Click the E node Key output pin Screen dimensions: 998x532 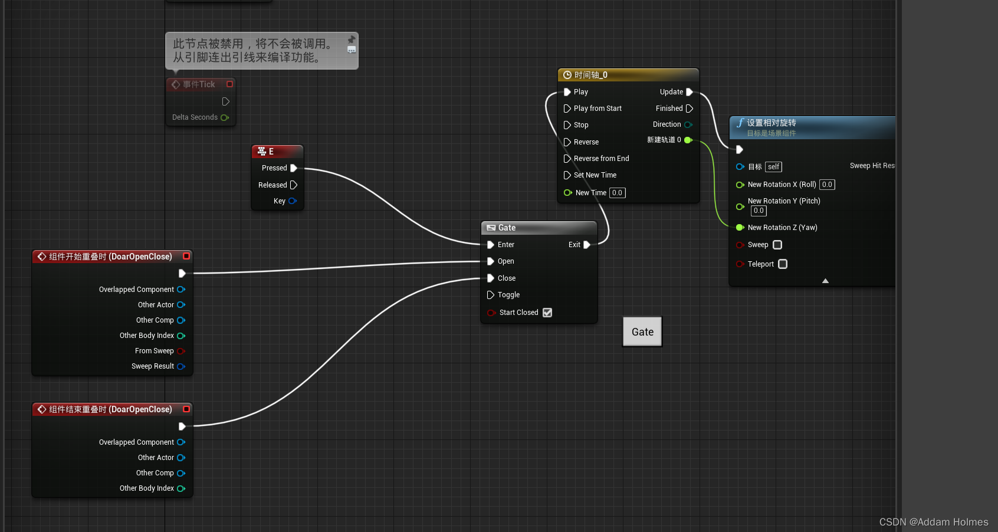pyautogui.click(x=293, y=201)
